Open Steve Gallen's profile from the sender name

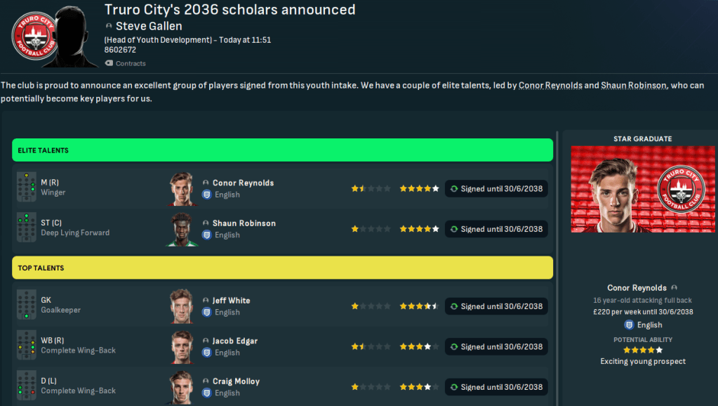pos(149,27)
